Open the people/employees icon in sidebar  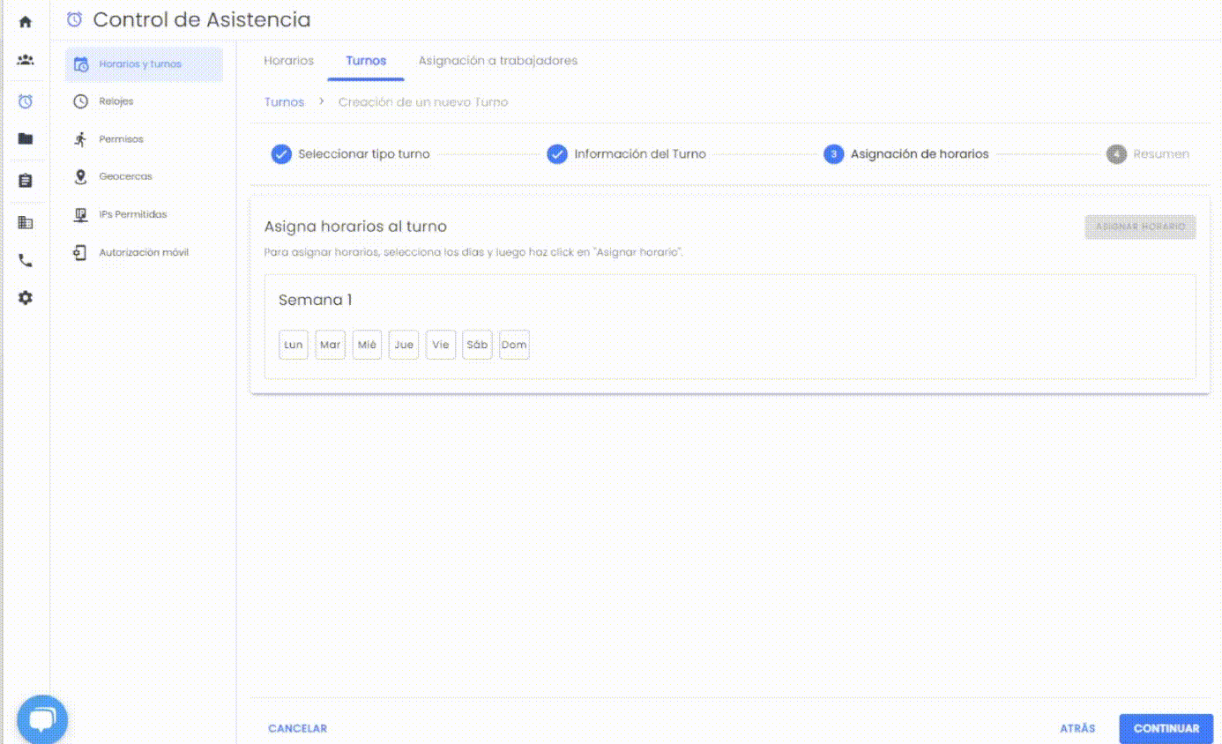pos(26,60)
